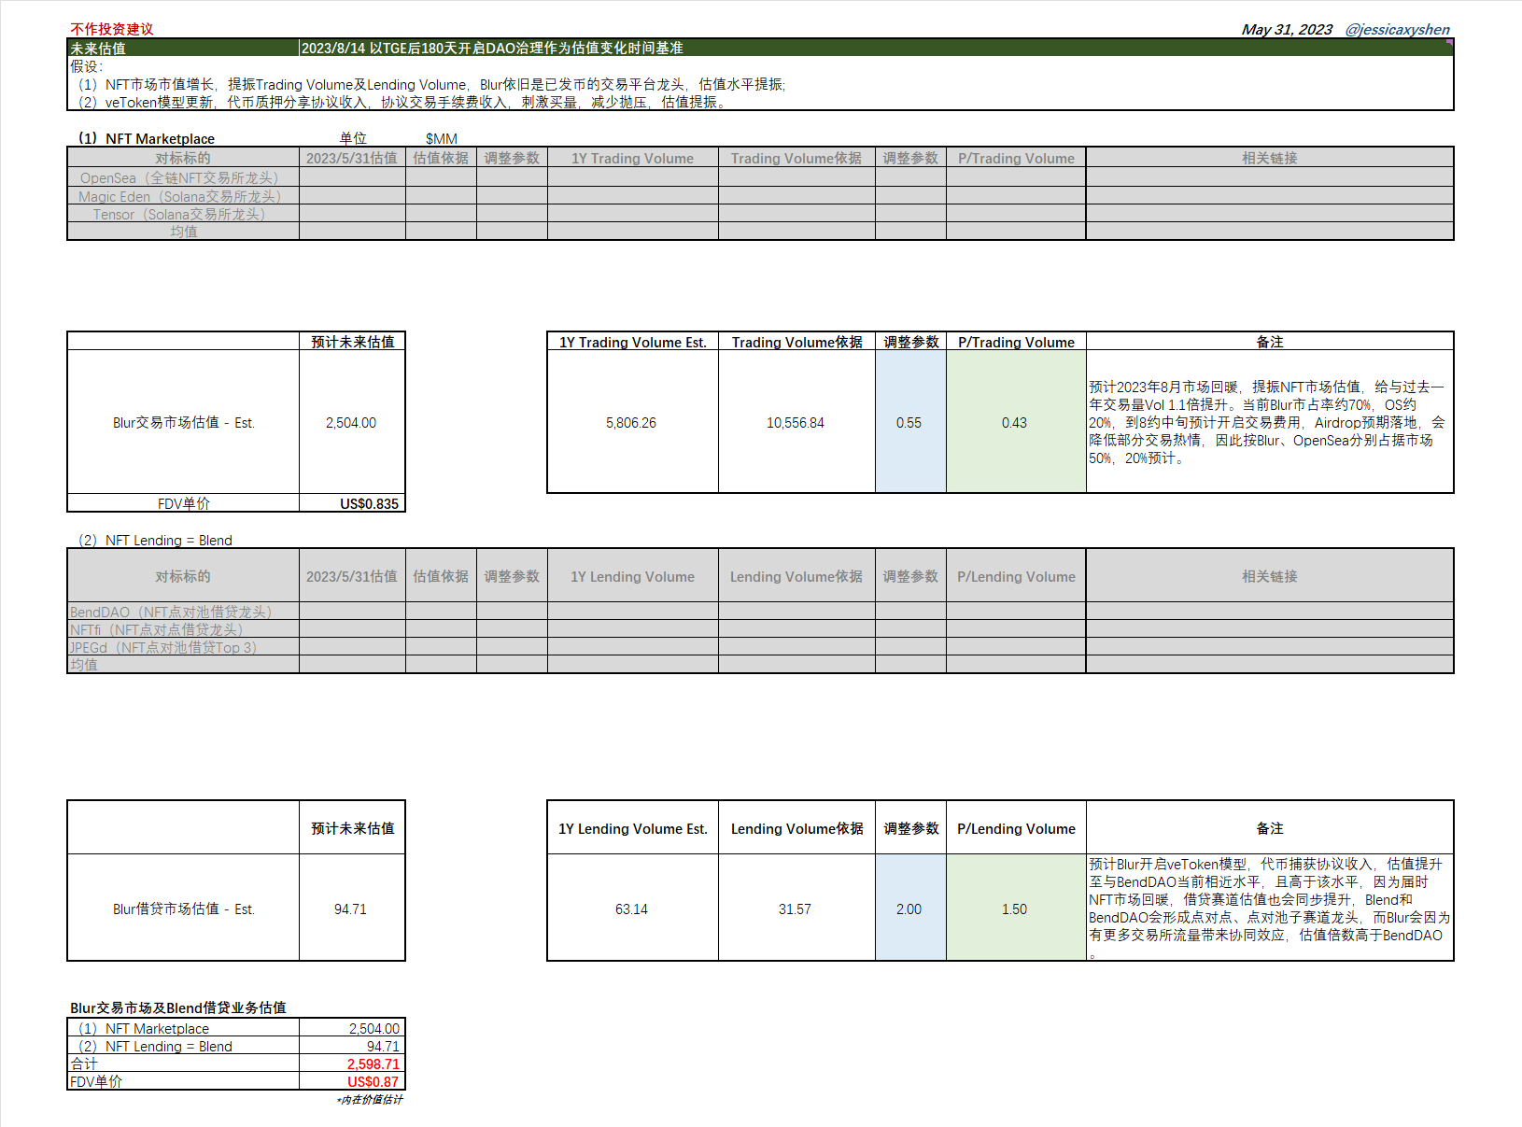Select the '2,504.00' future valuation cell
The image size is (1522, 1127).
352,422
